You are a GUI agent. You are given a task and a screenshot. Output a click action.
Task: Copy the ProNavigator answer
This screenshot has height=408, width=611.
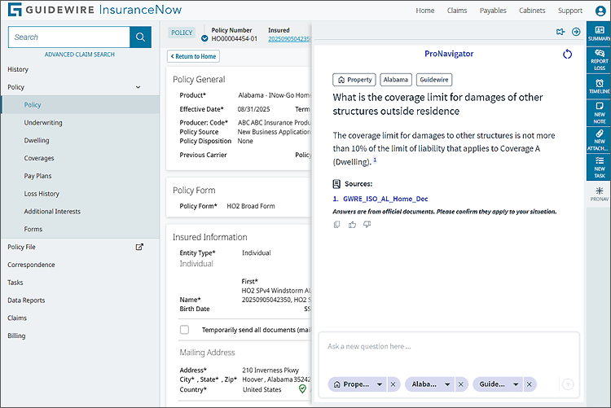click(x=337, y=225)
